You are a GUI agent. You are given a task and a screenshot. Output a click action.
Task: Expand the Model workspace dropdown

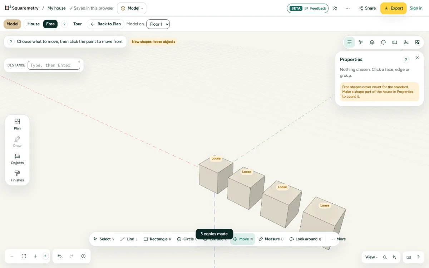click(132, 8)
